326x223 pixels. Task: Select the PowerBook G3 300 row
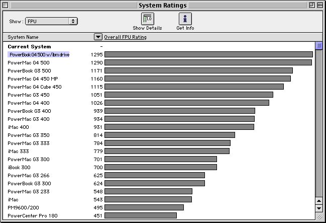pos(159,184)
